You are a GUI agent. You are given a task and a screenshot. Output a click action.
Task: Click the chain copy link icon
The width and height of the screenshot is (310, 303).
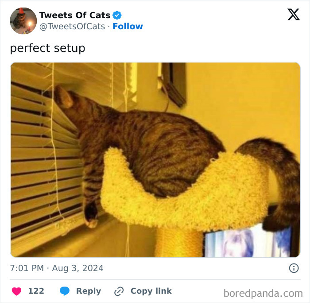point(119,291)
